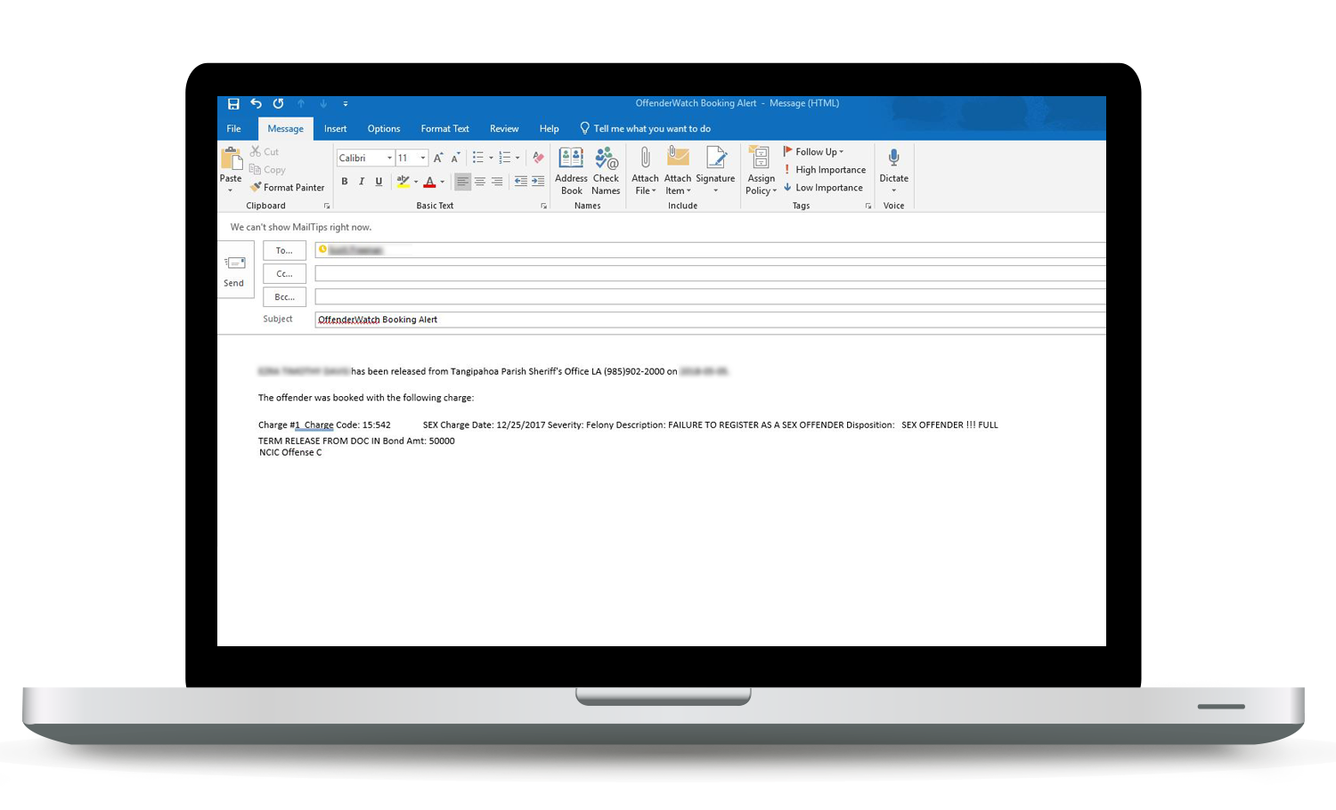Viewport: 1336px width, 810px height.
Task: Toggle bold formatting
Action: 345,182
